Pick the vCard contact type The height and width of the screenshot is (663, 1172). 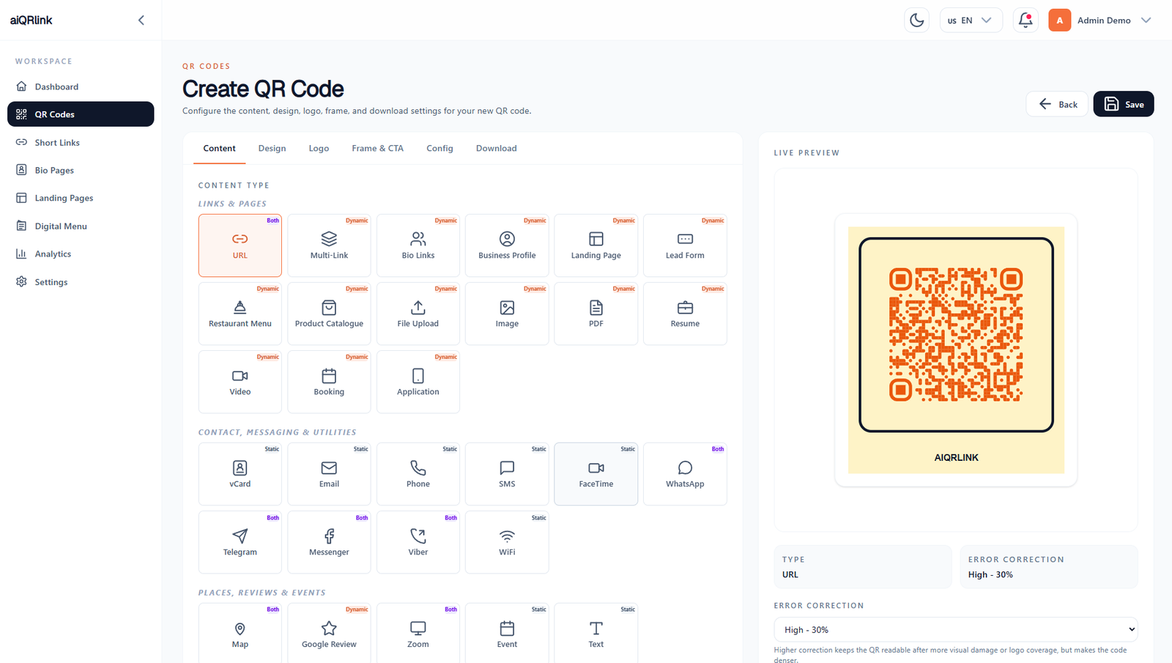240,474
